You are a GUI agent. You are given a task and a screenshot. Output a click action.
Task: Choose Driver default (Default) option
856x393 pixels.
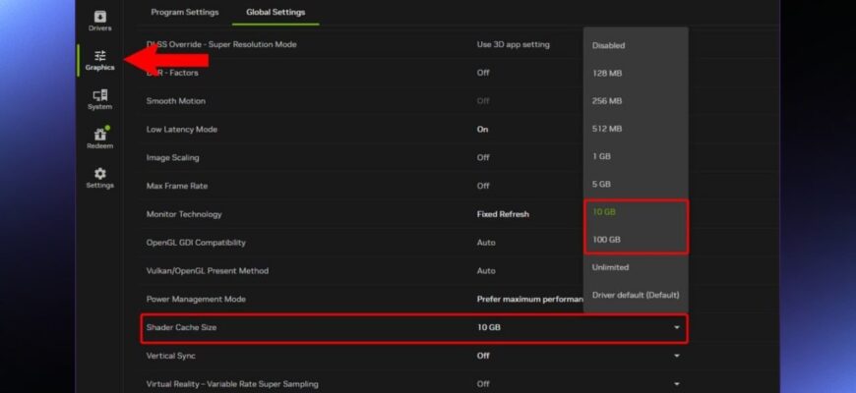(636, 295)
